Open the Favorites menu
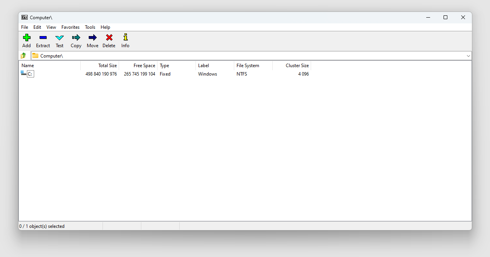The width and height of the screenshot is (490, 257). click(70, 27)
